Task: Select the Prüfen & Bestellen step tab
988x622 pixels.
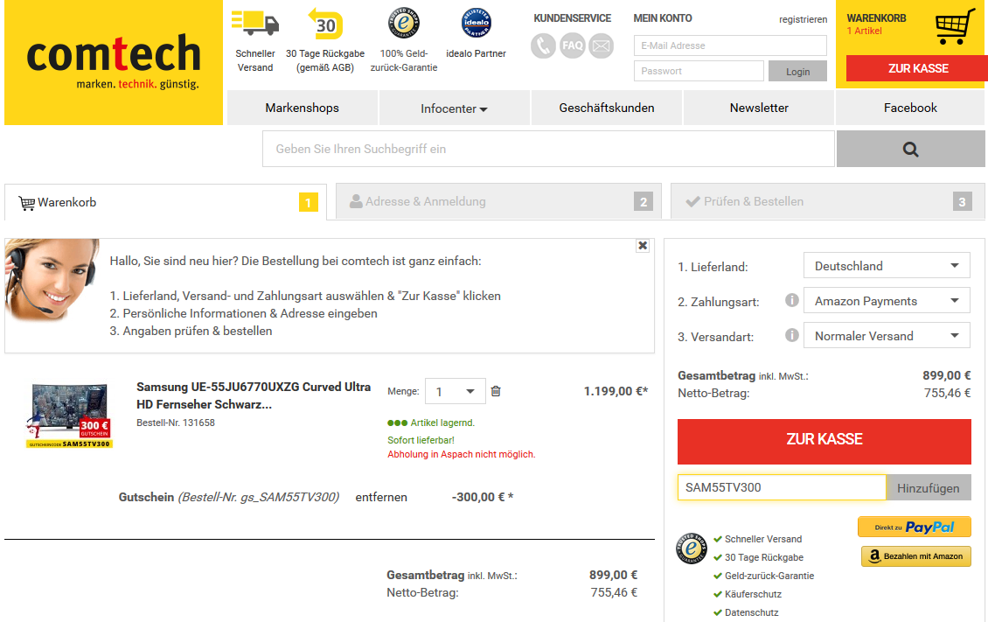Action: [x=828, y=202]
